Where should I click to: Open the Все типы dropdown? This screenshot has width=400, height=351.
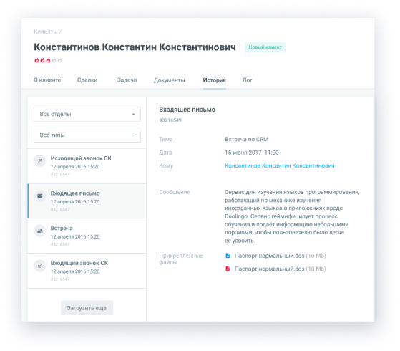click(x=87, y=135)
